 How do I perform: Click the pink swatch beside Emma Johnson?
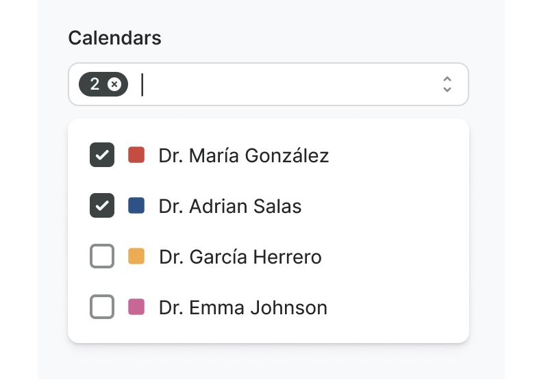pos(136,307)
